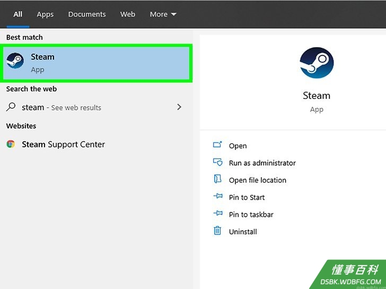This screenshot has width=386, height=289.
Task: Click Uninstall for the Steam app
Action: click(243, 232)
